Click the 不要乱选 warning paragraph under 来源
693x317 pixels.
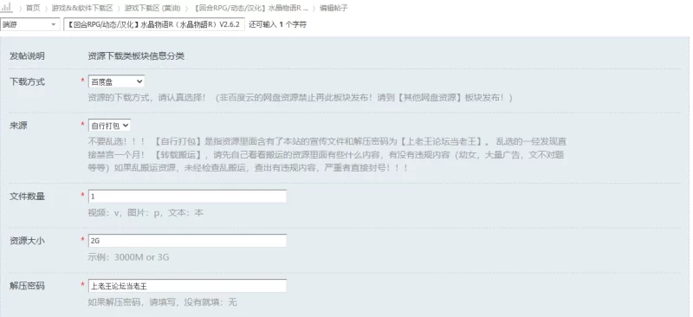click(x=327, y=155)
